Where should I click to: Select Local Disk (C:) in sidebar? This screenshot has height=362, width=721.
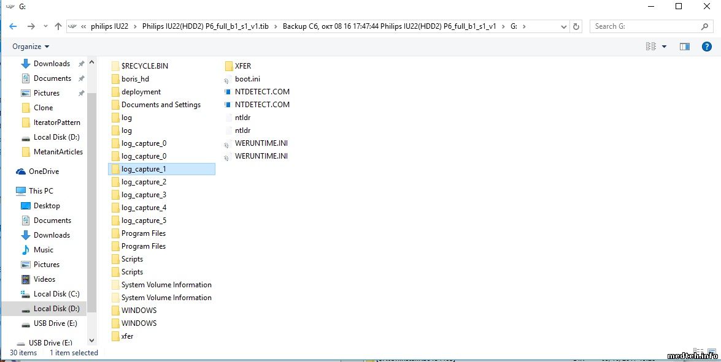56,294
